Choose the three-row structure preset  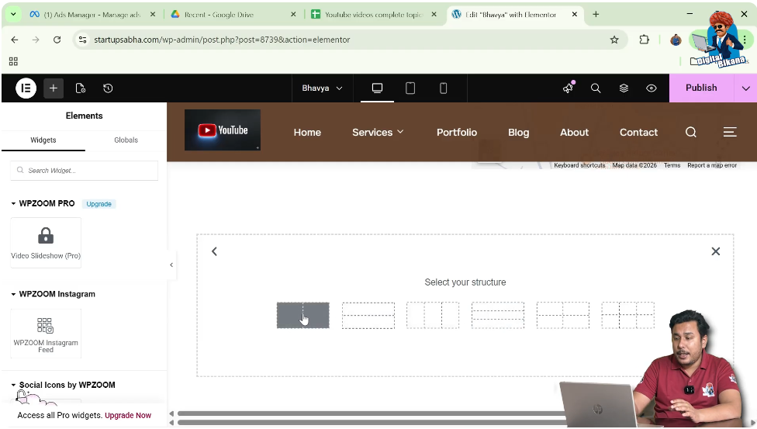point(498,316)
